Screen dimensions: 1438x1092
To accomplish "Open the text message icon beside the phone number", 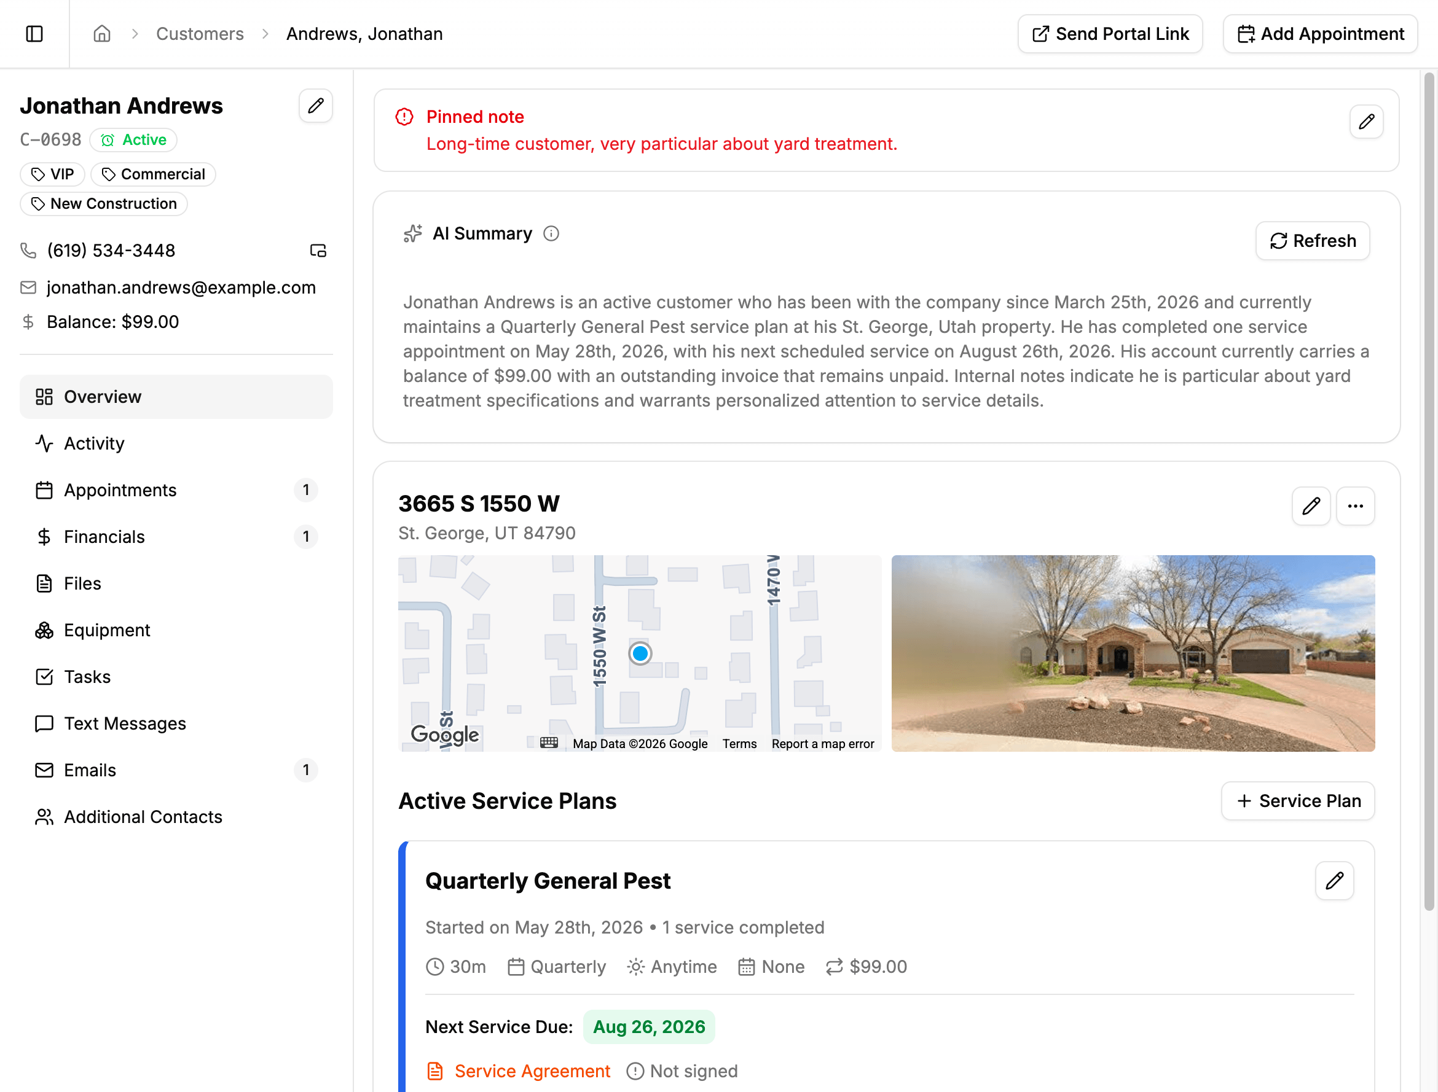I will (x=318, y=251).
